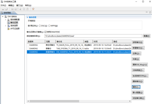The width and height of the screenshot is (152, 104).
Task: Click the Undo toolbar icon
Action: pos(12,9)
